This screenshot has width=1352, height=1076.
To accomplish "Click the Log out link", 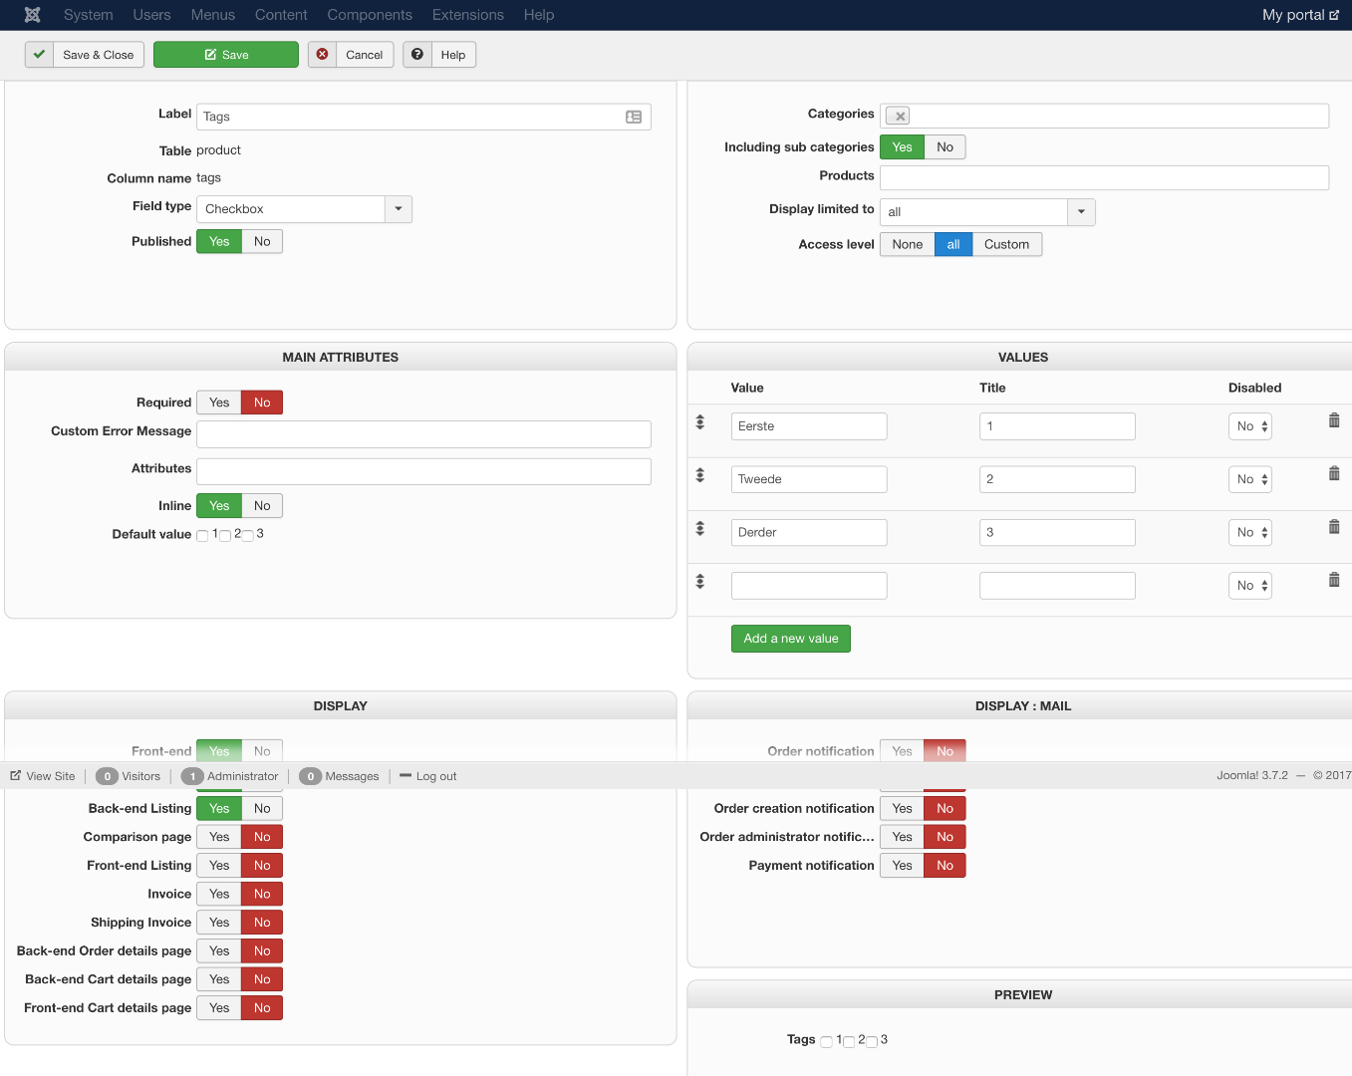I will [x=436, y=776].
